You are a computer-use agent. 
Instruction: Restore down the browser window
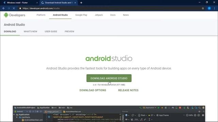coord(207,2)
